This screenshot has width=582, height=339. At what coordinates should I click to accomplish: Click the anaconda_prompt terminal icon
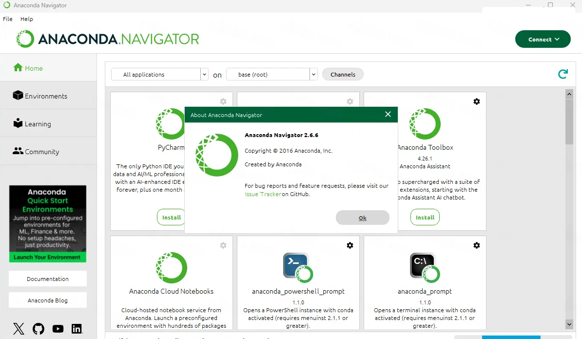[425, 268]
